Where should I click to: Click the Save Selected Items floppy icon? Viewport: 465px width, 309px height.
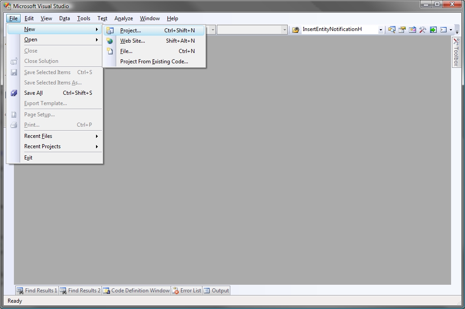pos(13,72)
